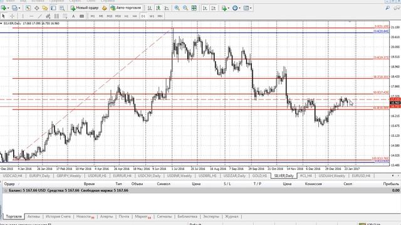The width and height of the screenshot is (401, 225).
Task: Open the GBPJPY,Weekly chart tab
Action: (x=68, y=176)
